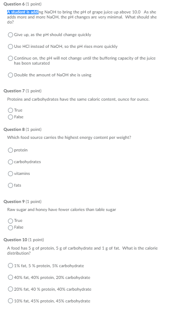This screenshot has height=315, width=180.
Task: Click the highlighted 'A student is adding' text
Action: 23,12
